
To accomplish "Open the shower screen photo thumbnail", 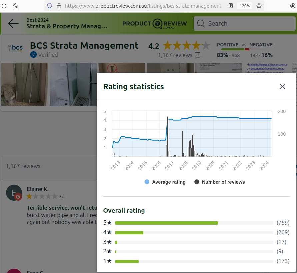I will [x=73, y=84].
